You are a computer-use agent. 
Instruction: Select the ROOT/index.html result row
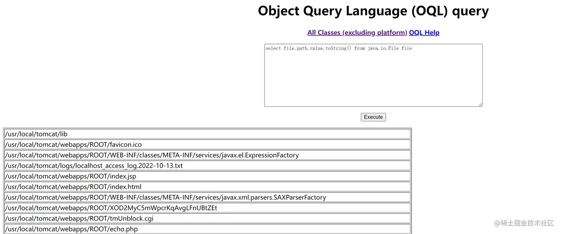click(207, 187)
